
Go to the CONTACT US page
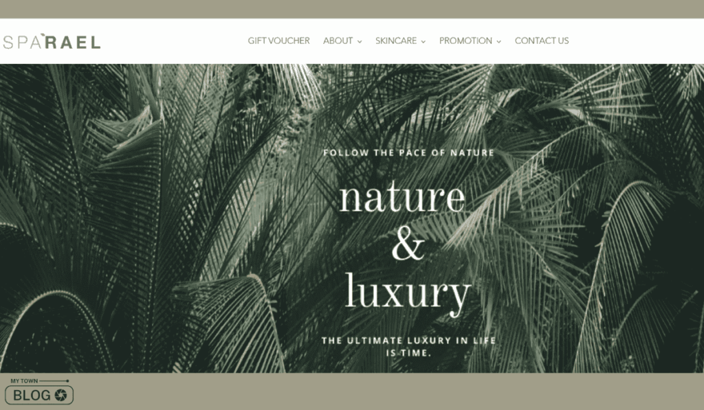(x=542, y=41)
